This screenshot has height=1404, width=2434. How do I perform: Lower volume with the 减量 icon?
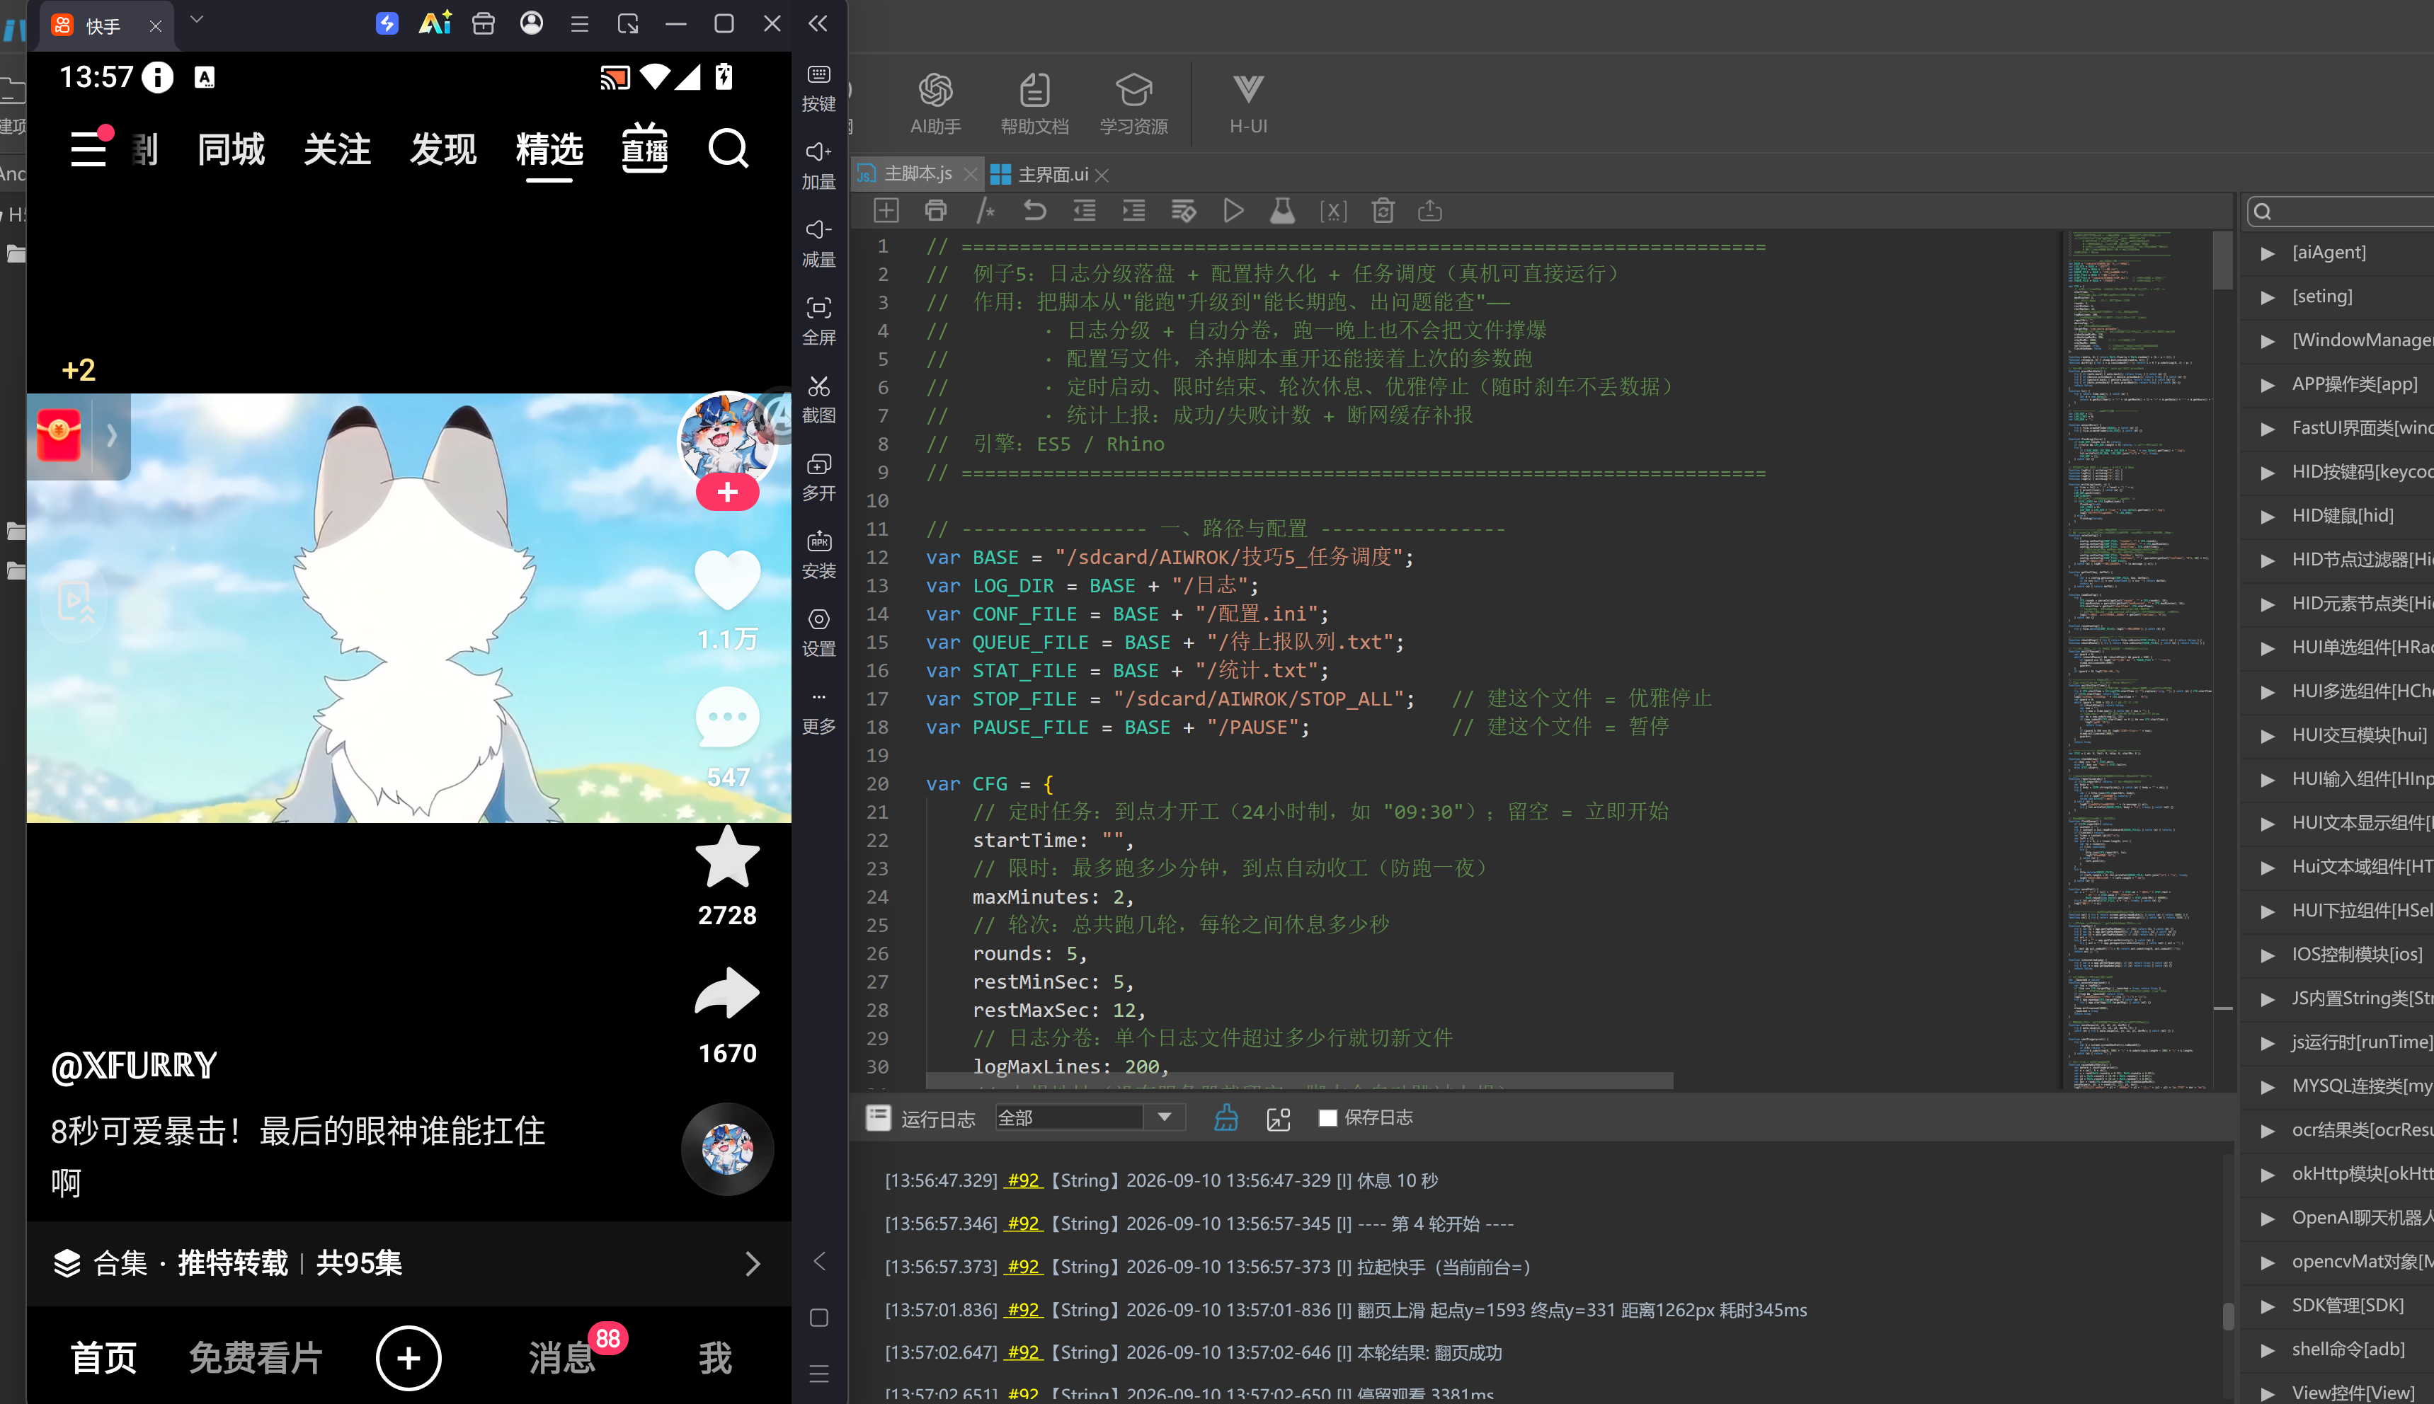818,244
